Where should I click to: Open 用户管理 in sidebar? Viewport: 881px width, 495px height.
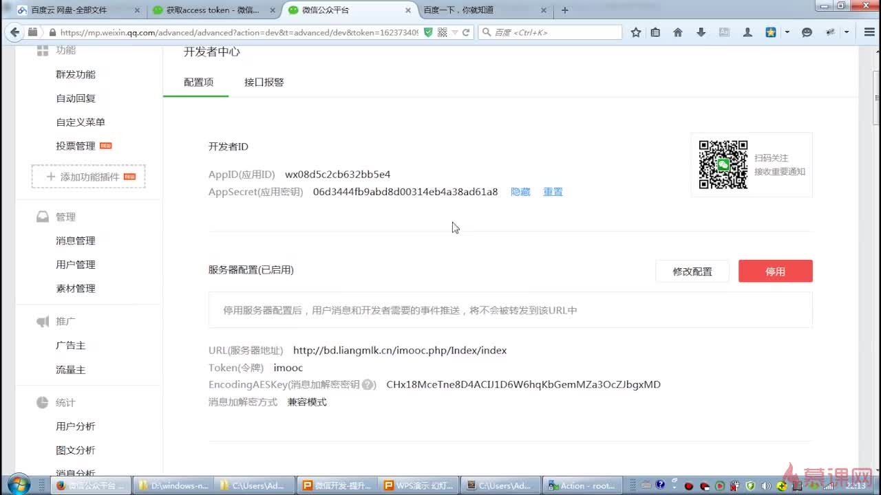(76, 265)
